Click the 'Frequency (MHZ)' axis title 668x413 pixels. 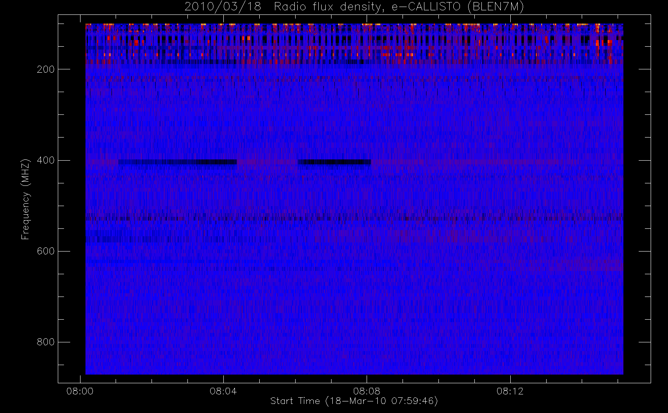[26, 199]
